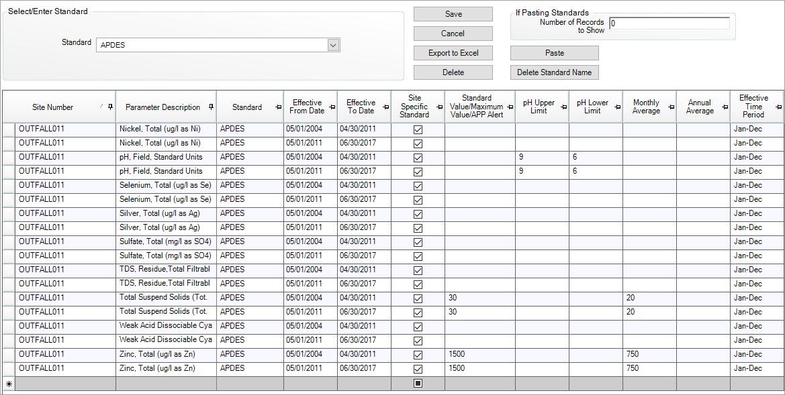Viewport: 785px width, 395px height.
Task: Pin the Effective Time Period column
Action: (x=779, y=107)
